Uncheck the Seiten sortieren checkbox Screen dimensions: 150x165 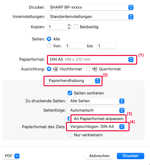point(70,93)
